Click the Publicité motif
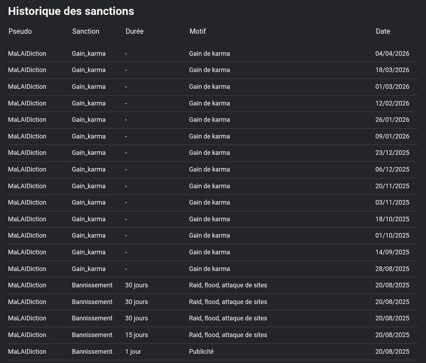426x363 pixels. point(201,352)
